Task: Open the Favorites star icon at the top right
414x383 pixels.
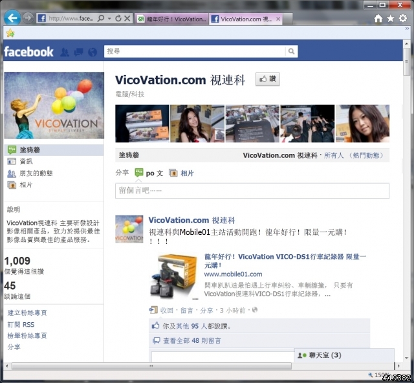Action: tap(391, 18)
